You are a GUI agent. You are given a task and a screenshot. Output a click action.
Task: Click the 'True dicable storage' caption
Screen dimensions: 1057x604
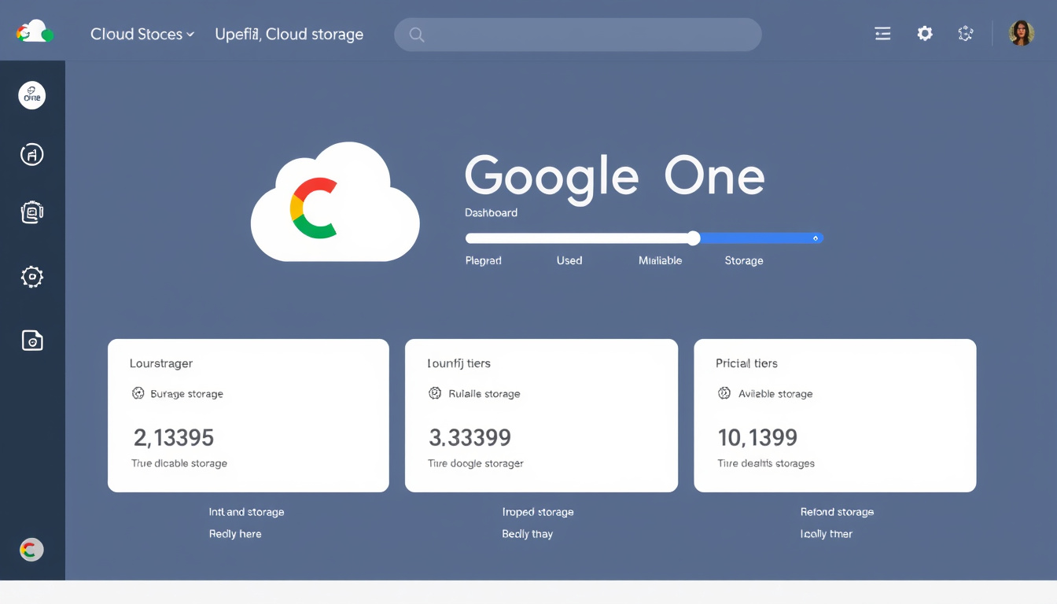click(179, 463)
